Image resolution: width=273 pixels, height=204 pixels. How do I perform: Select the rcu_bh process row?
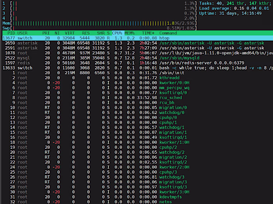(138, 103)
